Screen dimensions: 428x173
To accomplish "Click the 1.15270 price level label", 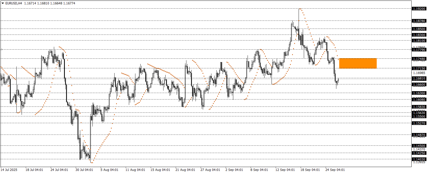I will [419, 123].
